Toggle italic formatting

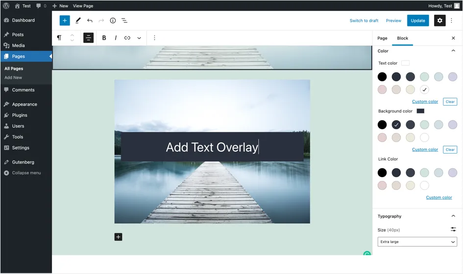(x=116, y=38)
